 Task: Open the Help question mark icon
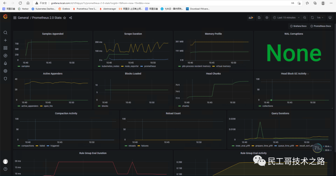click(5, 169)
